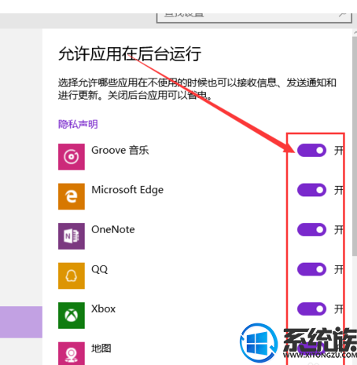This screenshot has width=357, height=365.
Task: Click the search settings input field
Action: (254, 18)
